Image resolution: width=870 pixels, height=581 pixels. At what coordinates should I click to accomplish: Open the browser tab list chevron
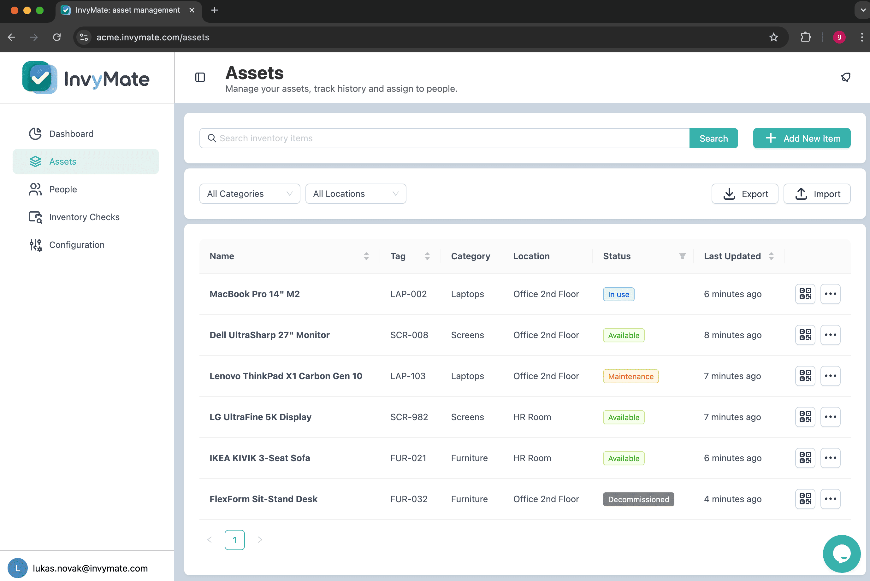[861, 10]
